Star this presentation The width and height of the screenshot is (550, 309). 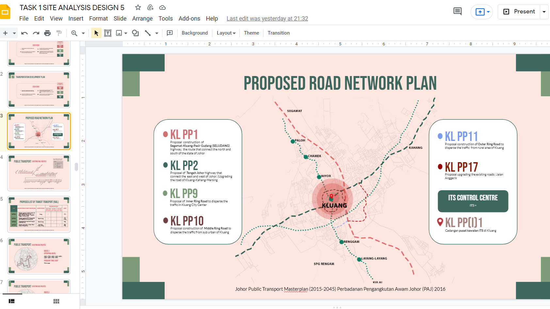coord(138,8)
